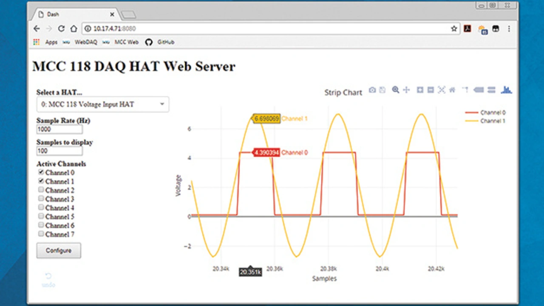
Task: Click the Samples x-axis label
Action: pyautogui.click(x=324, y=279)
